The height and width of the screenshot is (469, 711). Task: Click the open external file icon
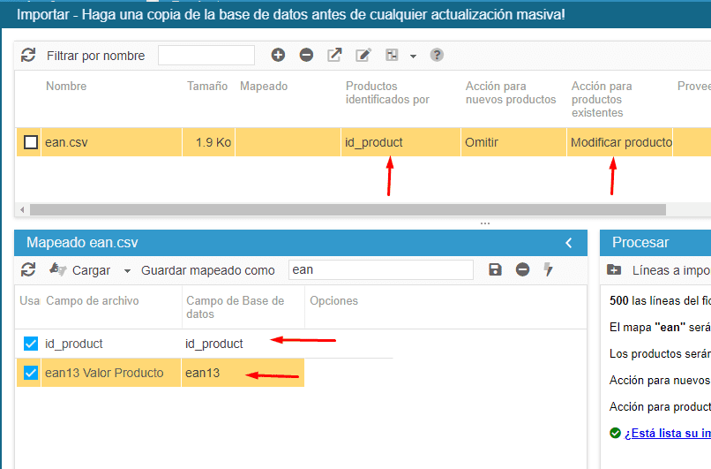click(x=334, y=55)
